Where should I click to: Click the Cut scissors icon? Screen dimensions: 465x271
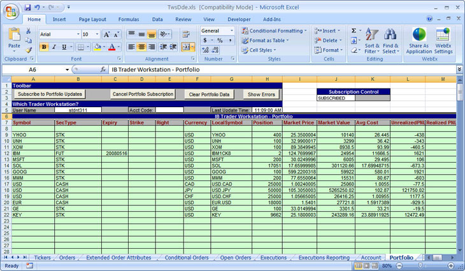tap(29, 31)
